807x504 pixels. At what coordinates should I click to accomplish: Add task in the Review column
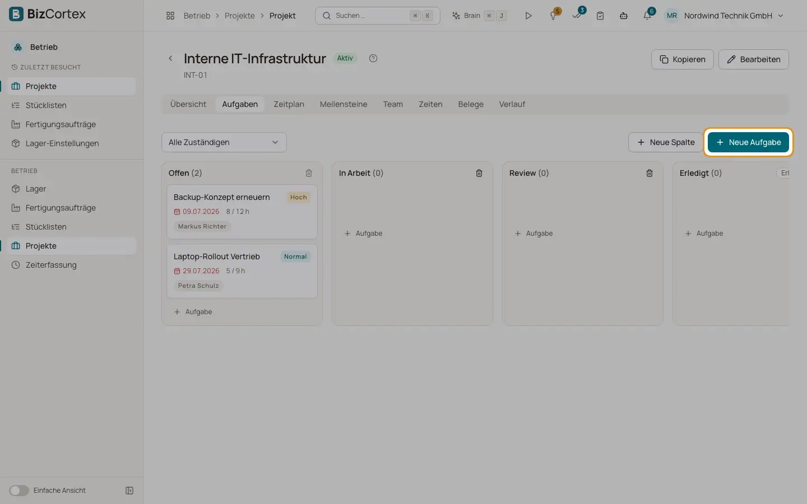pos(534,234)
